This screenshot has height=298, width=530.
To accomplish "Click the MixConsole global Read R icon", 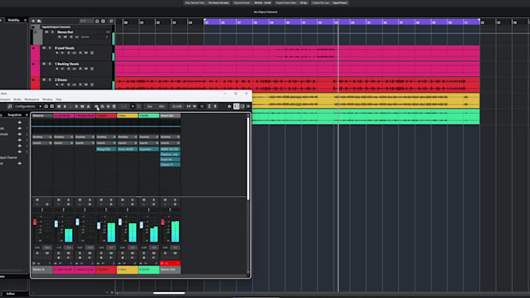I will click(x=76, y=107).
